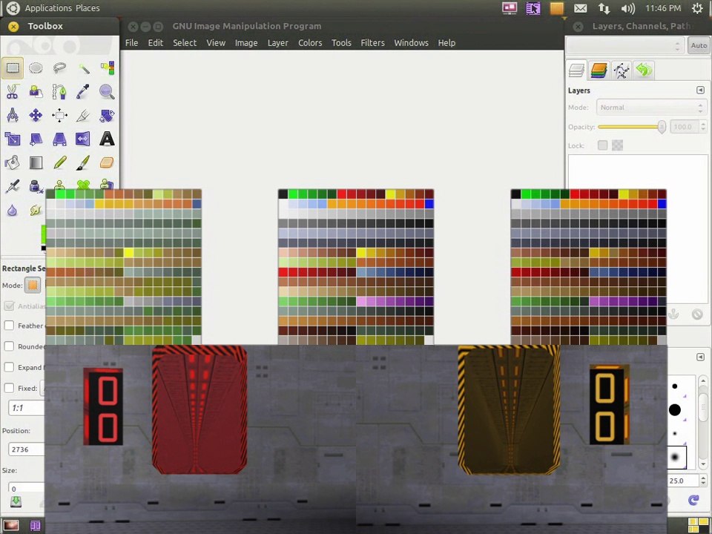The height and width of the screenshot is (534, 712).
Task: Choose the Eraser tool
Action: pos(107,162)
